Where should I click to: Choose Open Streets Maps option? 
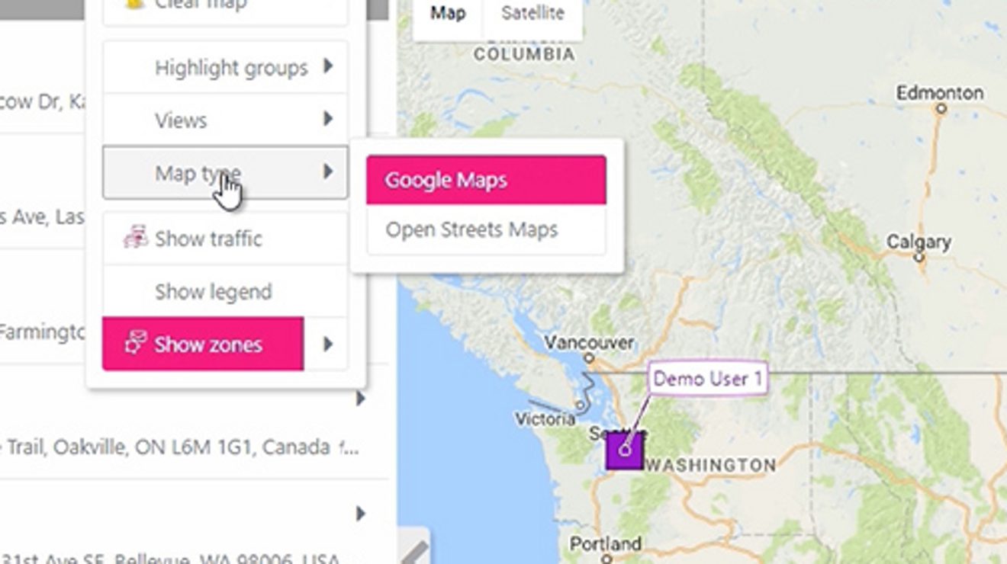[x=472, y=229]
